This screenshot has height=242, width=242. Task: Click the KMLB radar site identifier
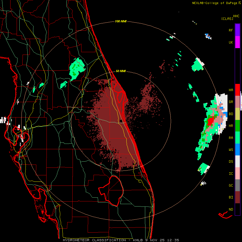tap(138, 240)
